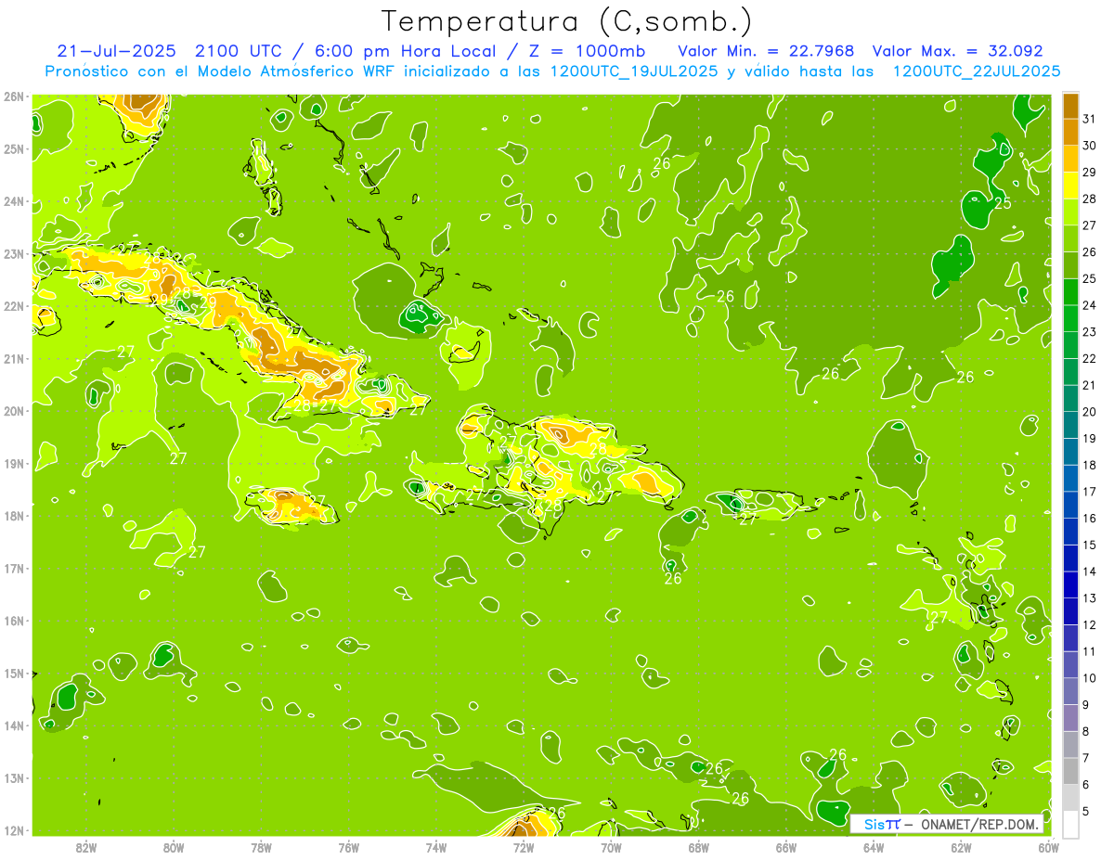Click the '70W' longitude axis label
The height and width of the screenshot is (860, 1114).
(611, 847)
